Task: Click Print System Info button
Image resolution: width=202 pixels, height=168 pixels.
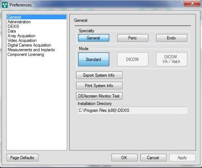Action: pyautogui.click(x=99, y=85)
